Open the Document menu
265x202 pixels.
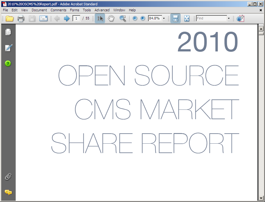click(x=39, y=10)
